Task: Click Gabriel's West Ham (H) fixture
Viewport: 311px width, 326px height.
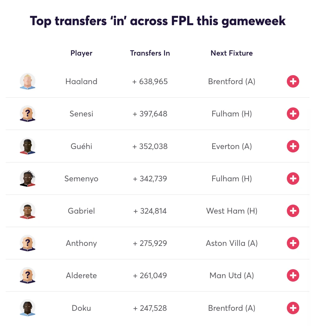Action: tap(232, 211)
